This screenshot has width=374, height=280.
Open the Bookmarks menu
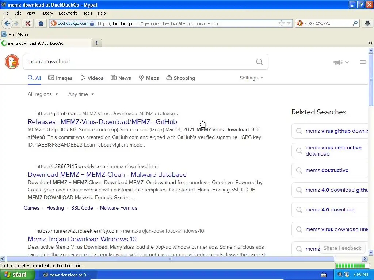[68, 13]
